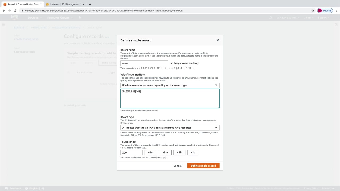Click English (US) language selector
Screen dimensions: 340x191
(37, 188)
